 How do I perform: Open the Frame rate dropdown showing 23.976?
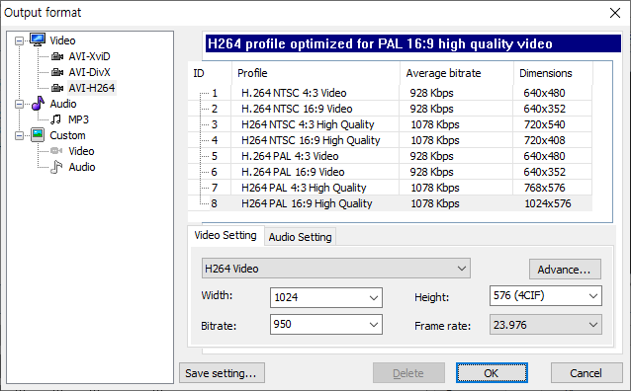click(593, 325)
